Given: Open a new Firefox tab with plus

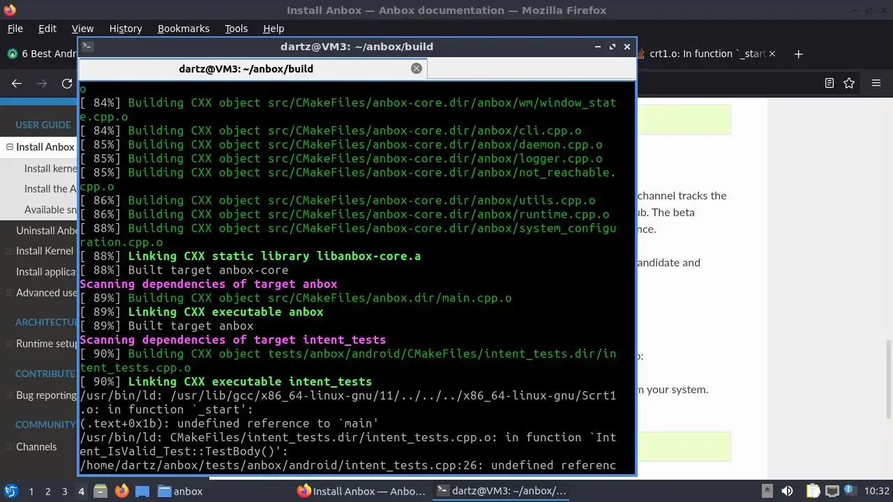Looking at the screenshot, I should (799, 54).
